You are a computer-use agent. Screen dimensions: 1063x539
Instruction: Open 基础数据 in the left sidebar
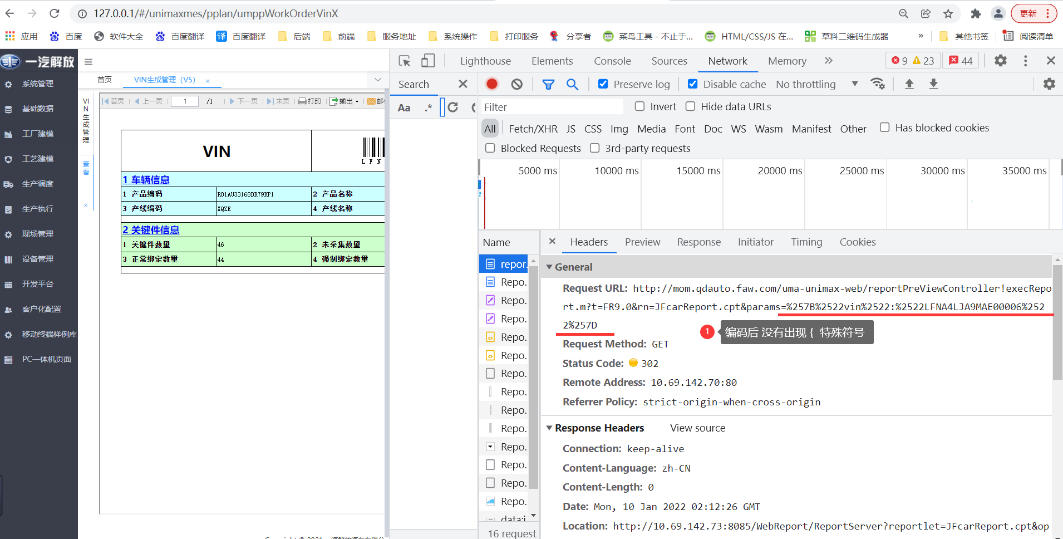pyautogui.click(x=38, y=109)
